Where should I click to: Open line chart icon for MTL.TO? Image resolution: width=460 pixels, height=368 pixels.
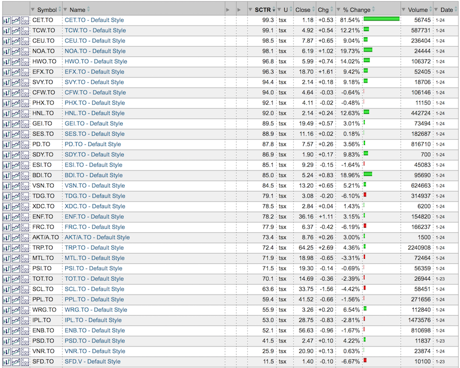(15, 258)
